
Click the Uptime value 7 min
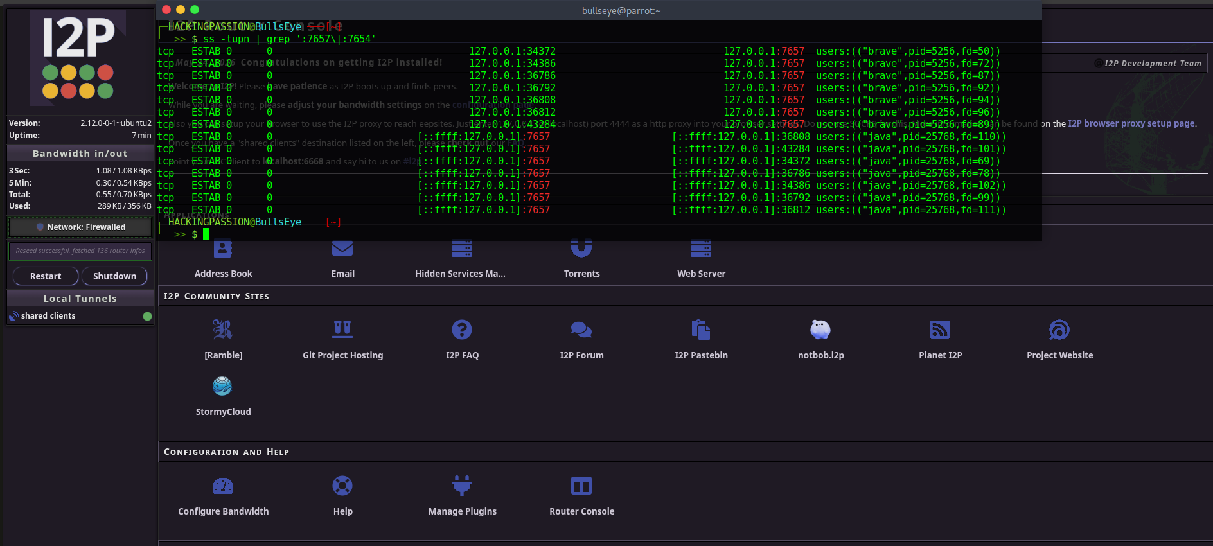(x=141, y=136)
